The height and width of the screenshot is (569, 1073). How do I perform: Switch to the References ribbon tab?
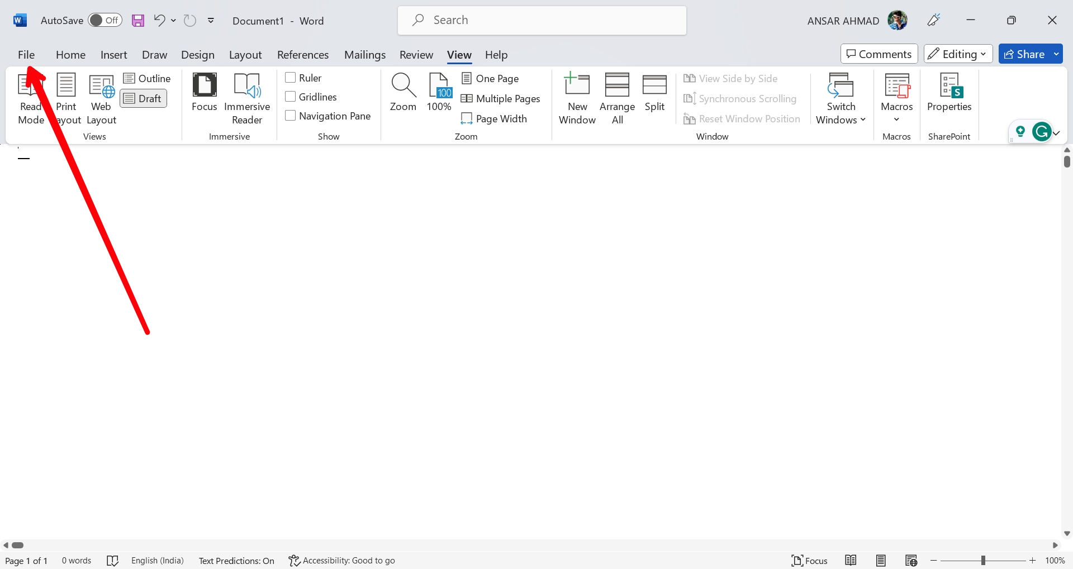coord(303,55)
